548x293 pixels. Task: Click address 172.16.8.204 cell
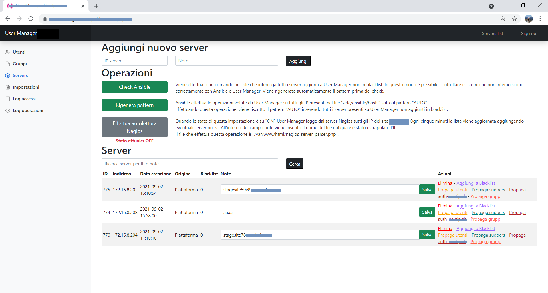[x=125, y=235]
